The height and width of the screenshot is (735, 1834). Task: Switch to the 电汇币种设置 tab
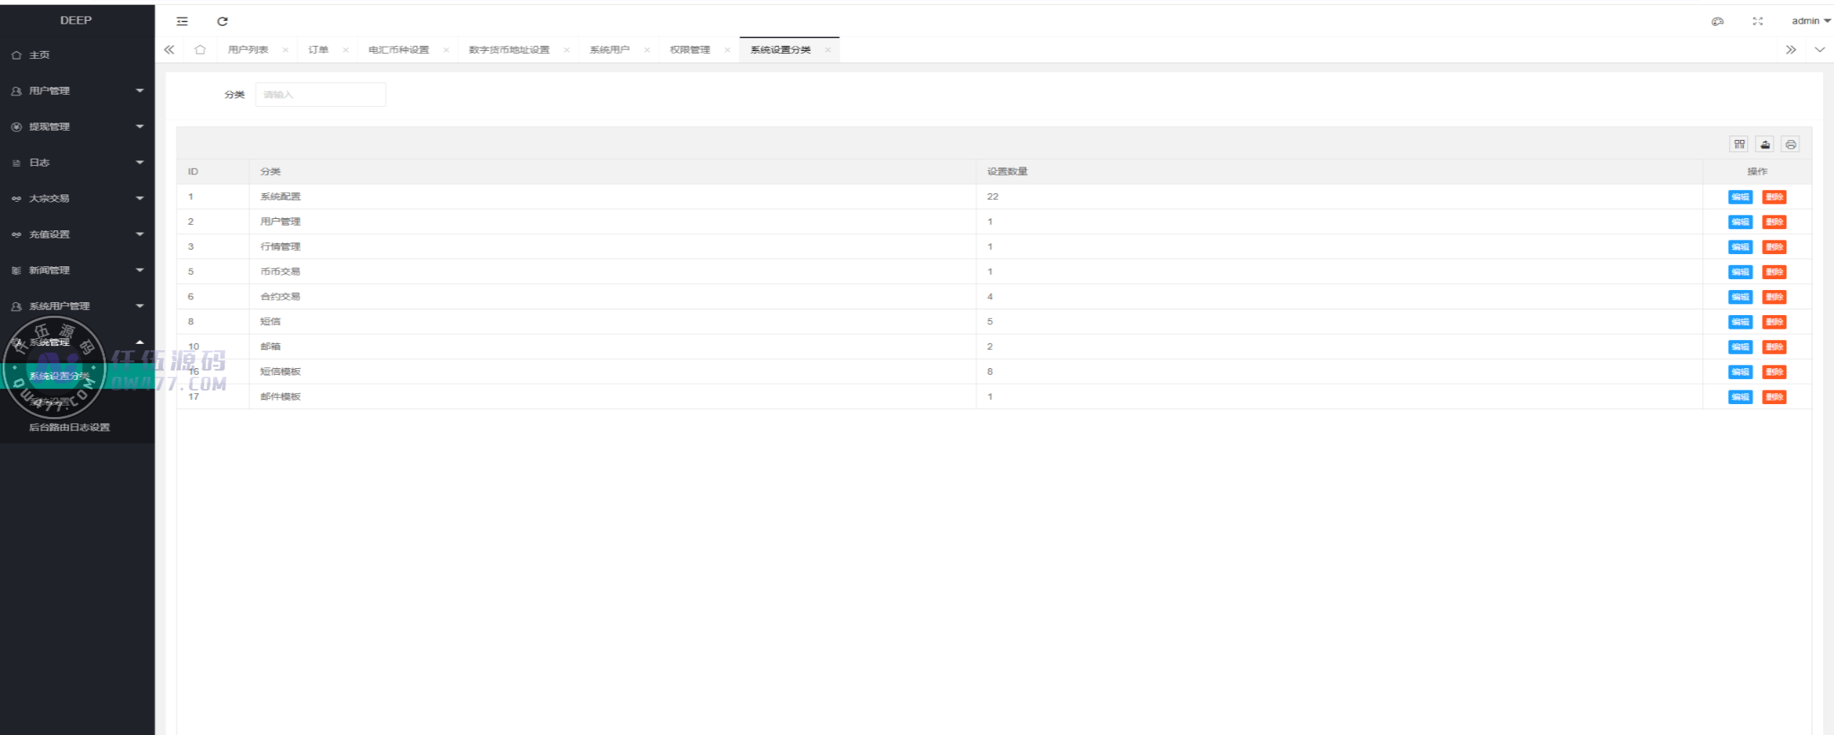399,50
